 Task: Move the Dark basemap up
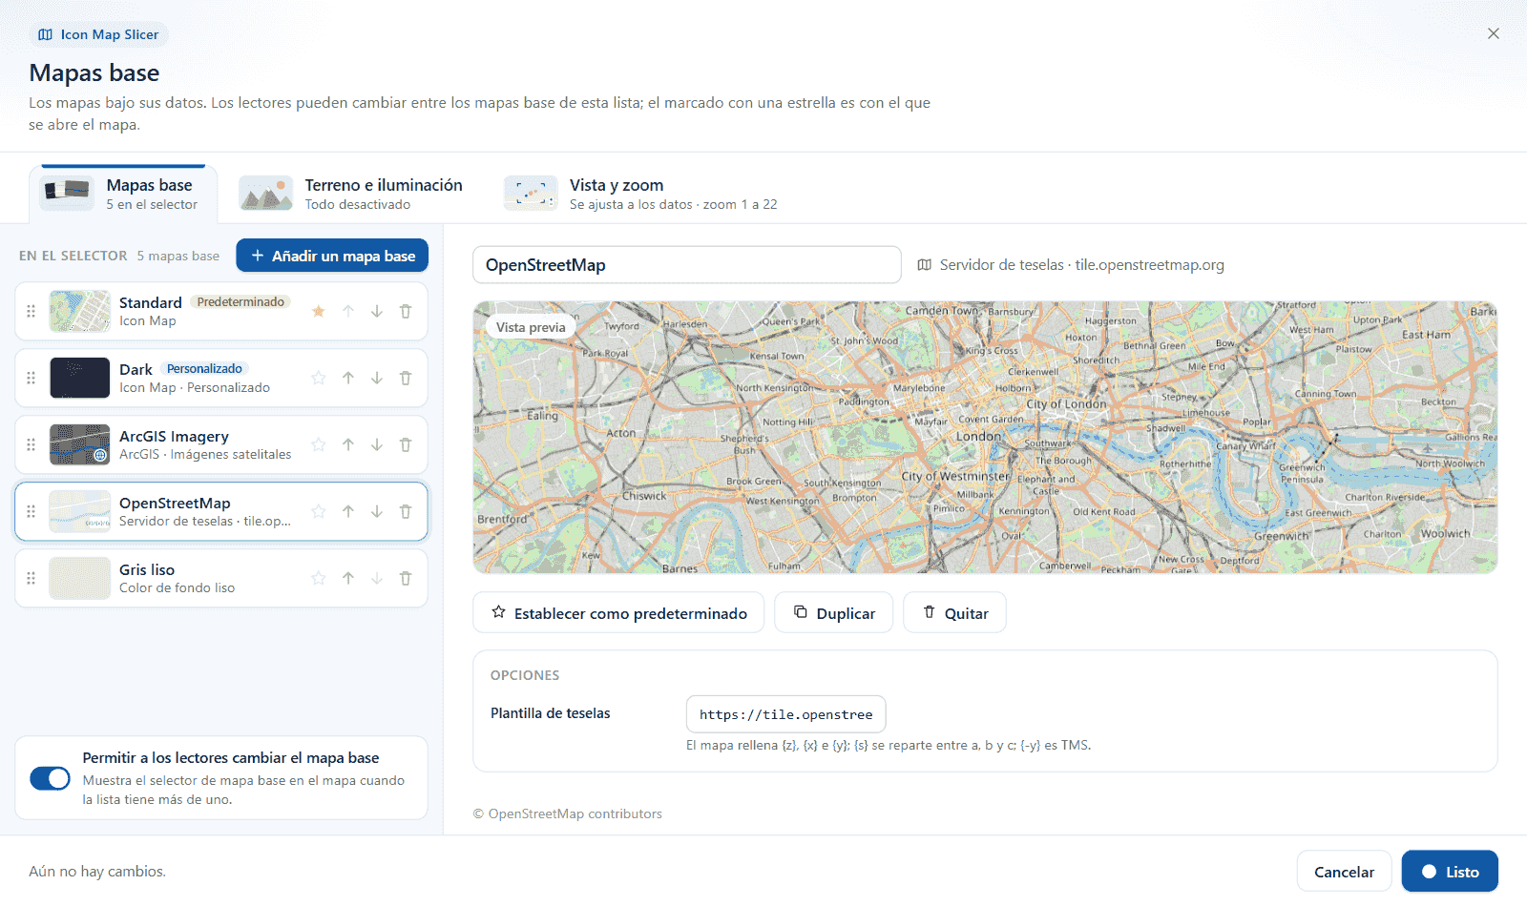coord(348,378)
